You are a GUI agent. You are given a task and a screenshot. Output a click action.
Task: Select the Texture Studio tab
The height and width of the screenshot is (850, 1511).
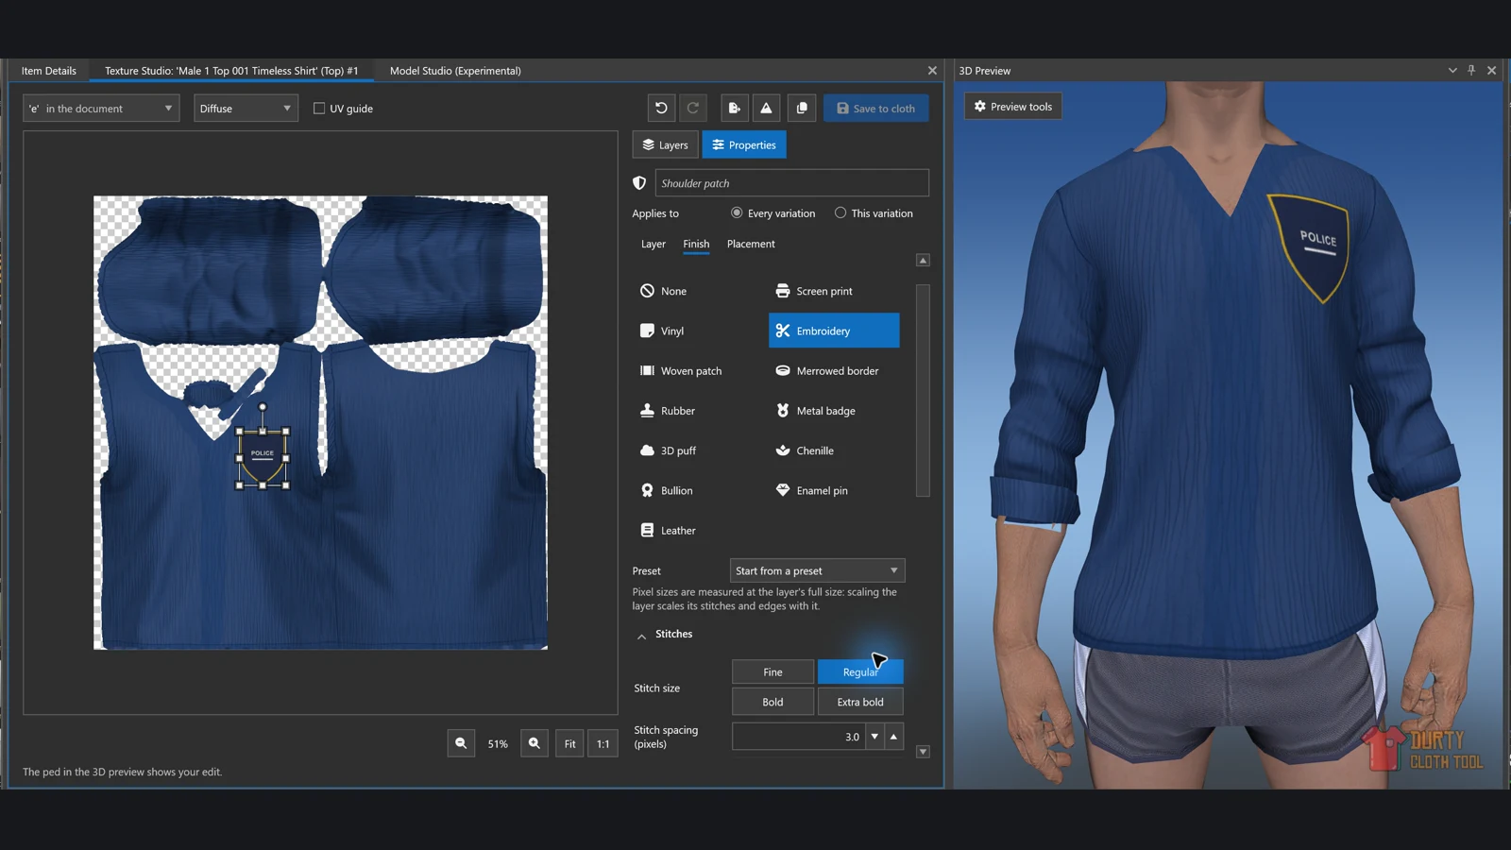coord(231,71)
